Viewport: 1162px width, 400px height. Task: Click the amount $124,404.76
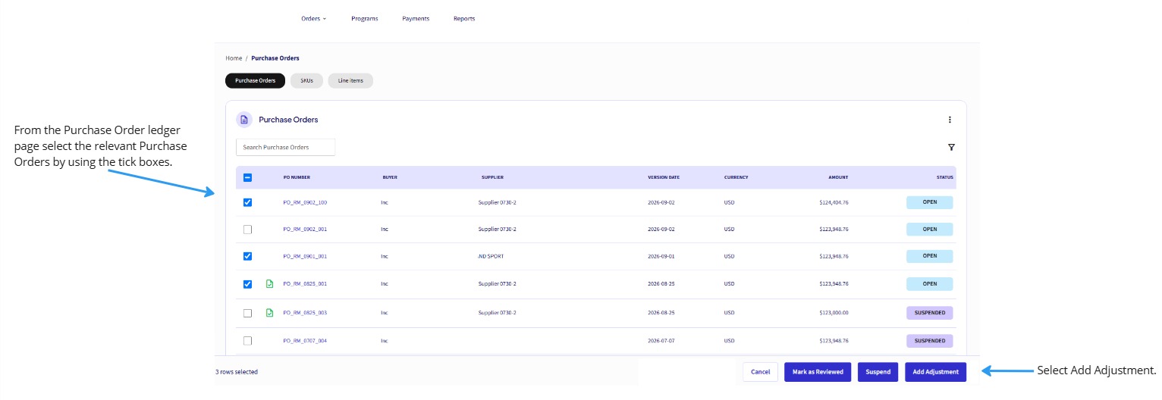coord(834,202)
